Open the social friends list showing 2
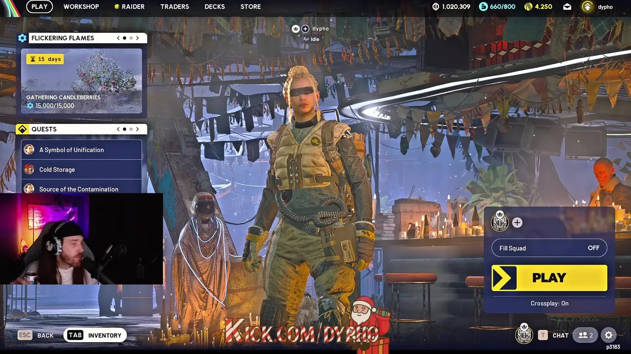This screenshot has height=354, width=631. (x=586, y=335)
